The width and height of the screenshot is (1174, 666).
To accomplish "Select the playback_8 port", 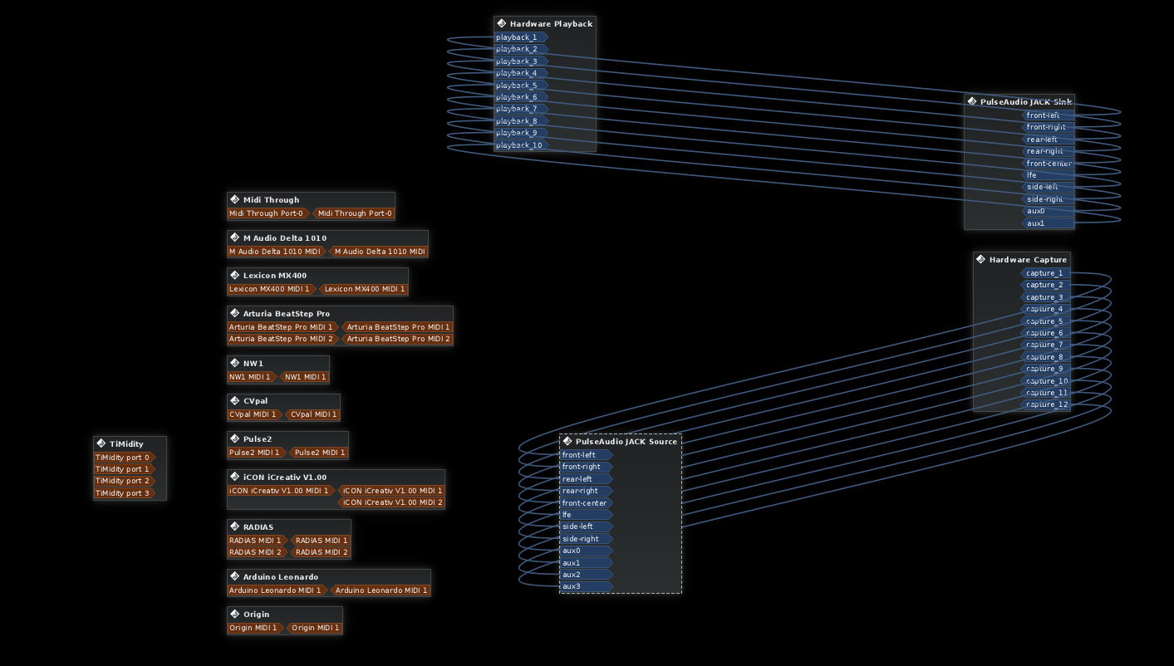I will 521,121.
